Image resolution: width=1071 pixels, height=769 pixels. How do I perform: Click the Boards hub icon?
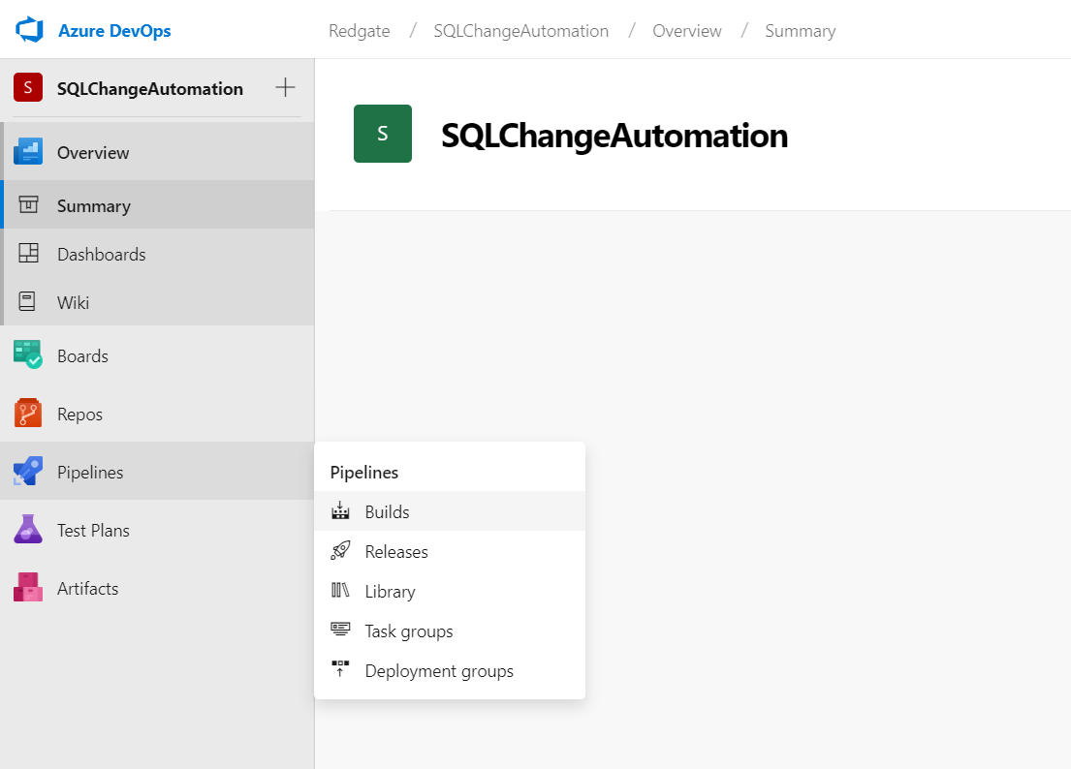coord(28,354)
